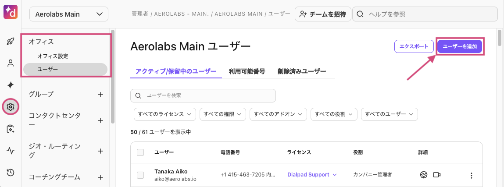Check the box next to Tanaka Aiko
This screenshot has width=504, height=187.
[140, 175]
